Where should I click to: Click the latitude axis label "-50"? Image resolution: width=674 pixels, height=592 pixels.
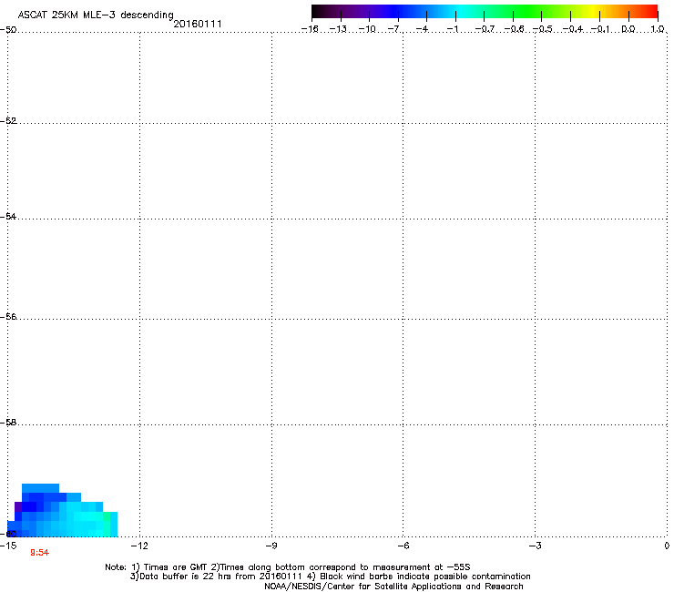[x=8, y=30]
